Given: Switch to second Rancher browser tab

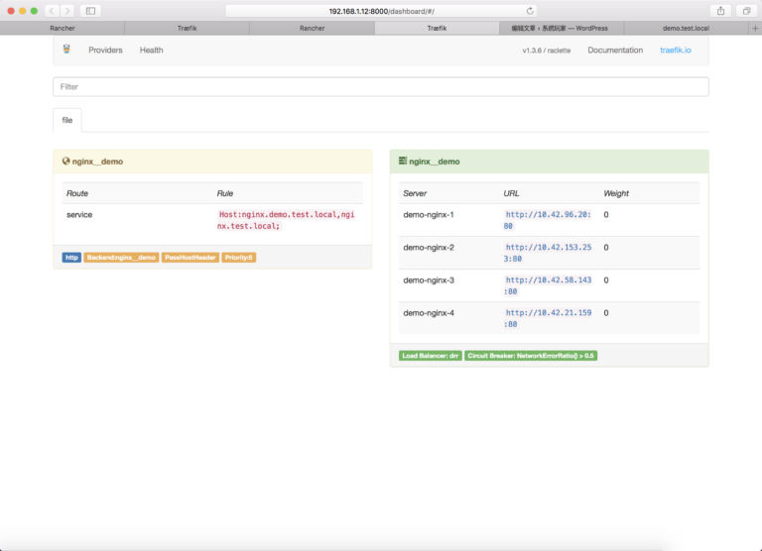Looking at the screenshot, I should [x=312, y=28].
